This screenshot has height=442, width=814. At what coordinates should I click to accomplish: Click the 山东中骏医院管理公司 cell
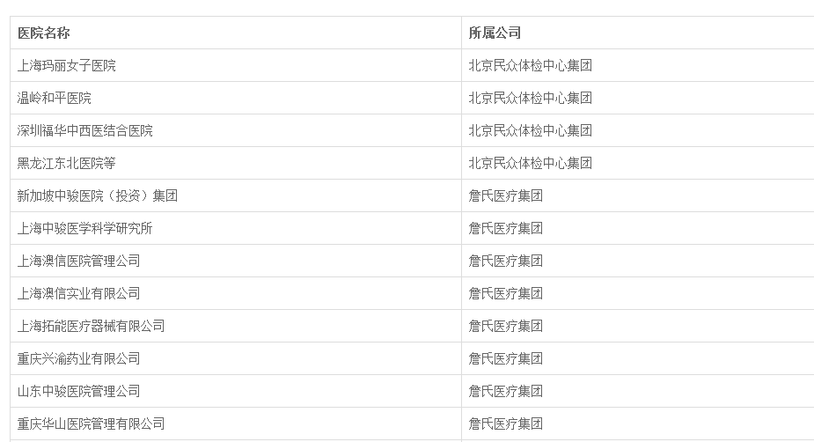click(x=79, y=391)
